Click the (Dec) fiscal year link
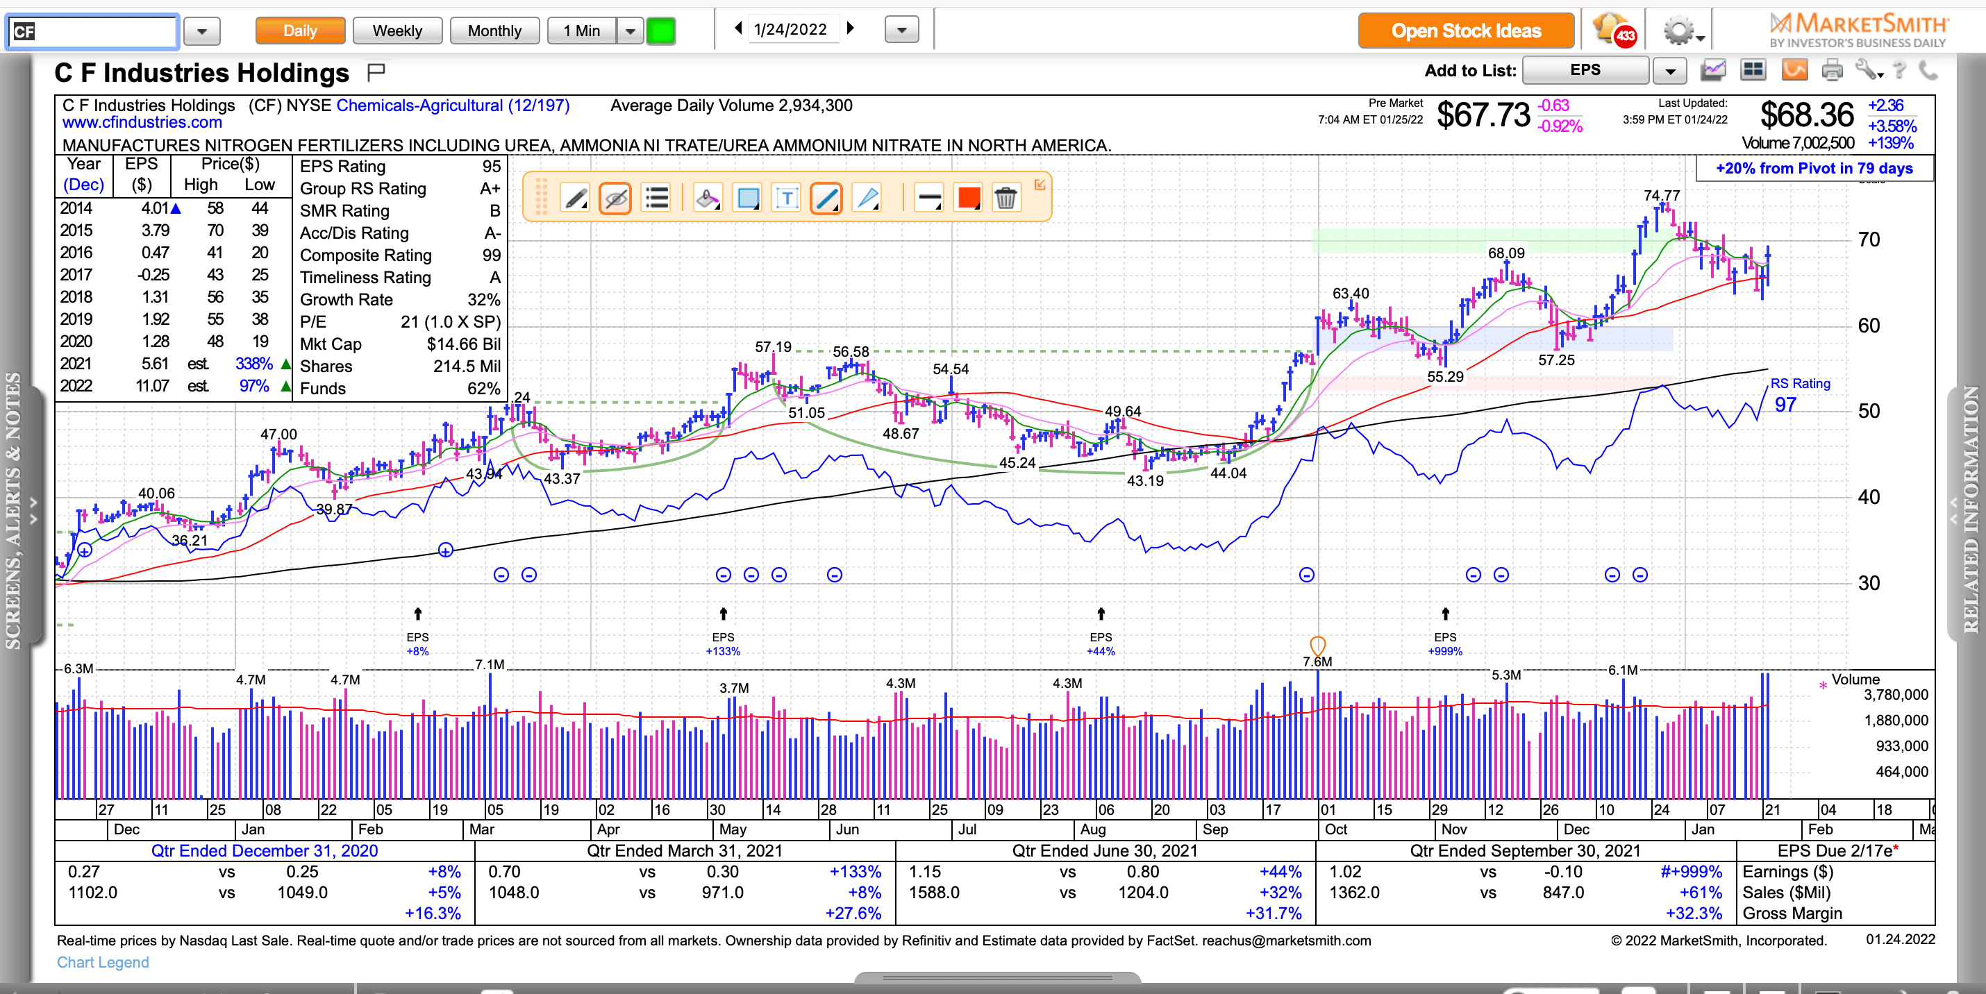 (x=83, y=185)
